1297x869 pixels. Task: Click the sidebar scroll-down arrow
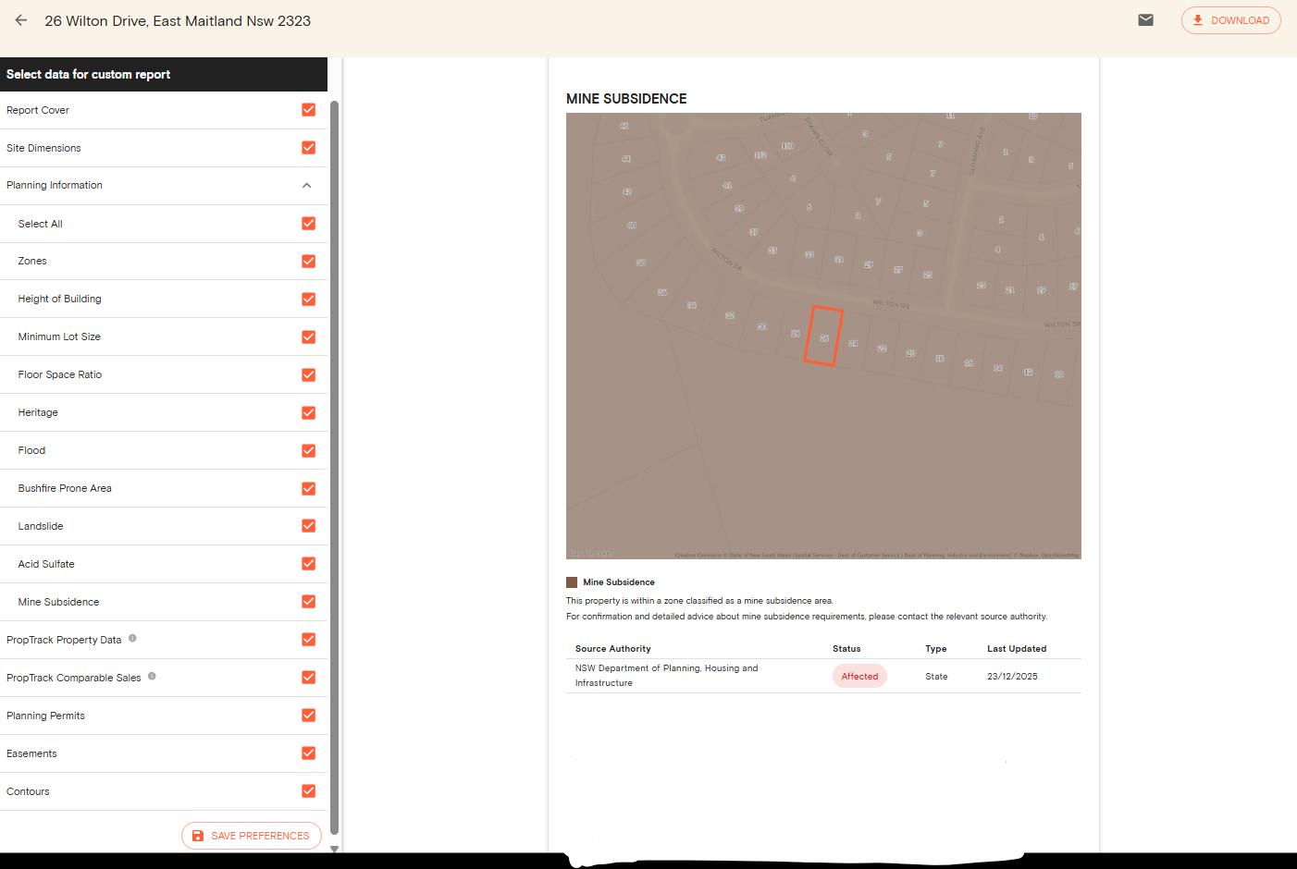click(334, 848)
